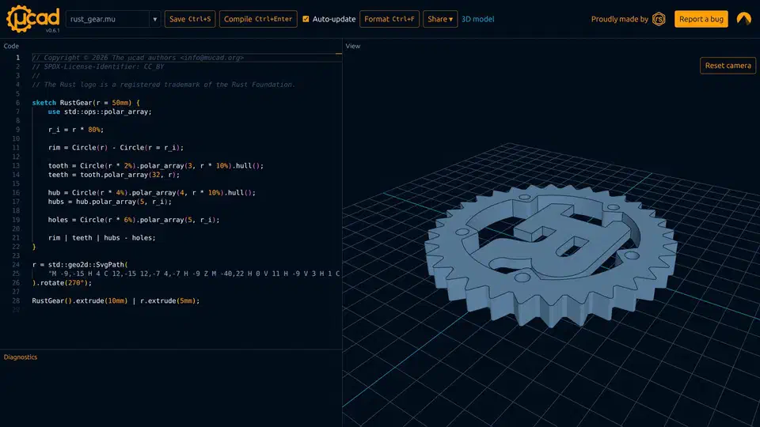Screen dimensions: 760x427
Task: Format code with Format Ctrl+F button
Action: pyautogui.click(x=389, y=19)
